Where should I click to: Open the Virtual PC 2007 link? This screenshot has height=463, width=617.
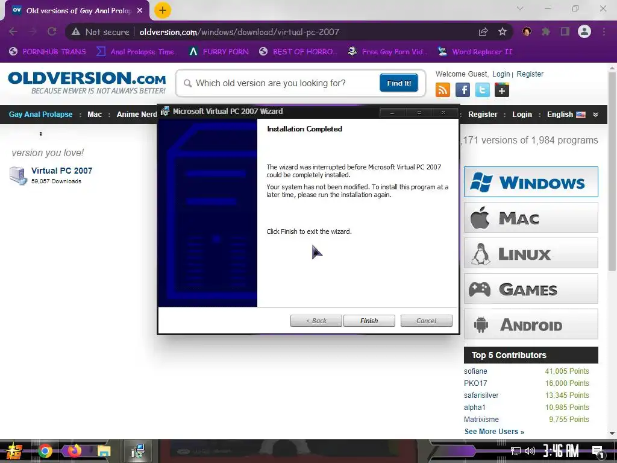[62, 171]
